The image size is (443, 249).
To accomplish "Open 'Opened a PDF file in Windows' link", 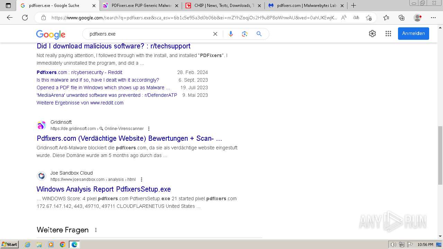I will pos(103,87).
